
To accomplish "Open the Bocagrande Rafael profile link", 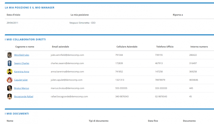I will [x=23, y=97].
